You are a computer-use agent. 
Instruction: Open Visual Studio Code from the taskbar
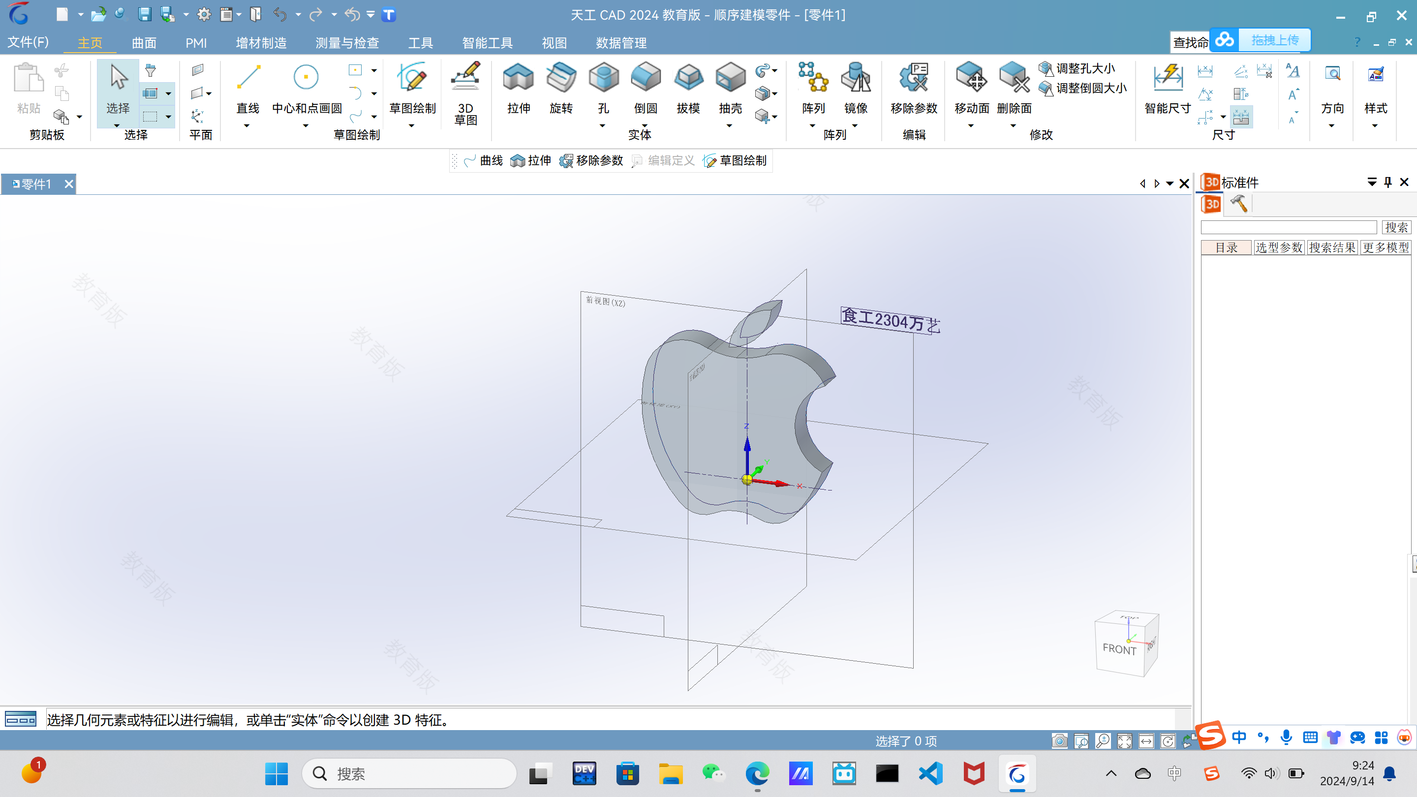[930, 774]
